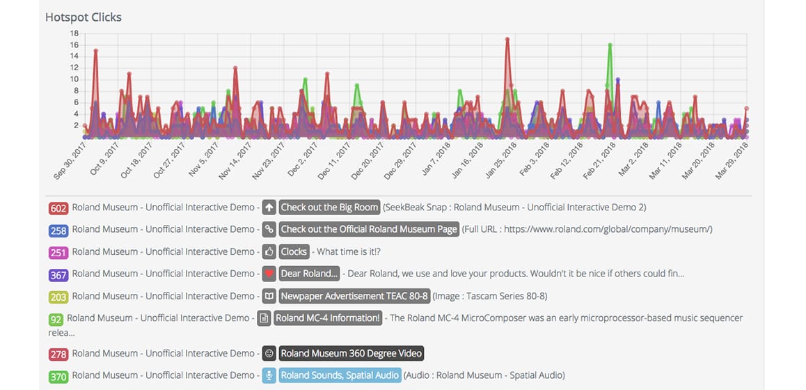
Task: Click the microphone icon beside Roland Sounds, Spatial Audio
Action: coord(269,375)
